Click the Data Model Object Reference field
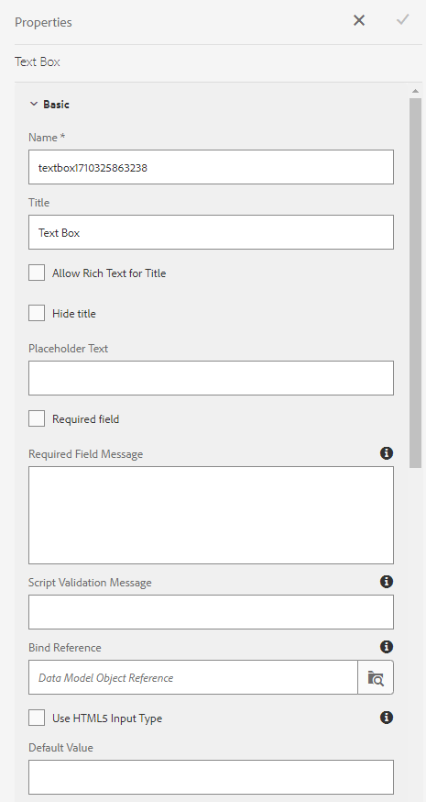This screenshot has width=426, height=802. click(193, 677)
